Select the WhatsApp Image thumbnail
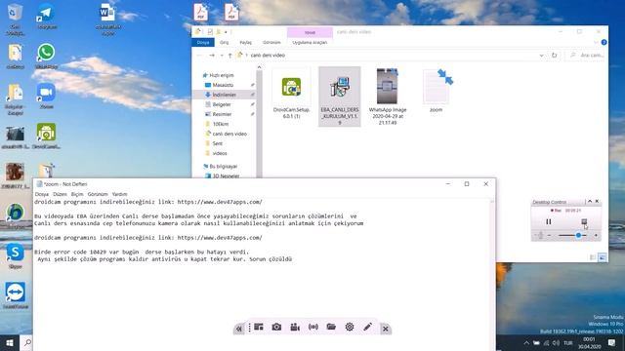625x351 pixels. [388, 97]
